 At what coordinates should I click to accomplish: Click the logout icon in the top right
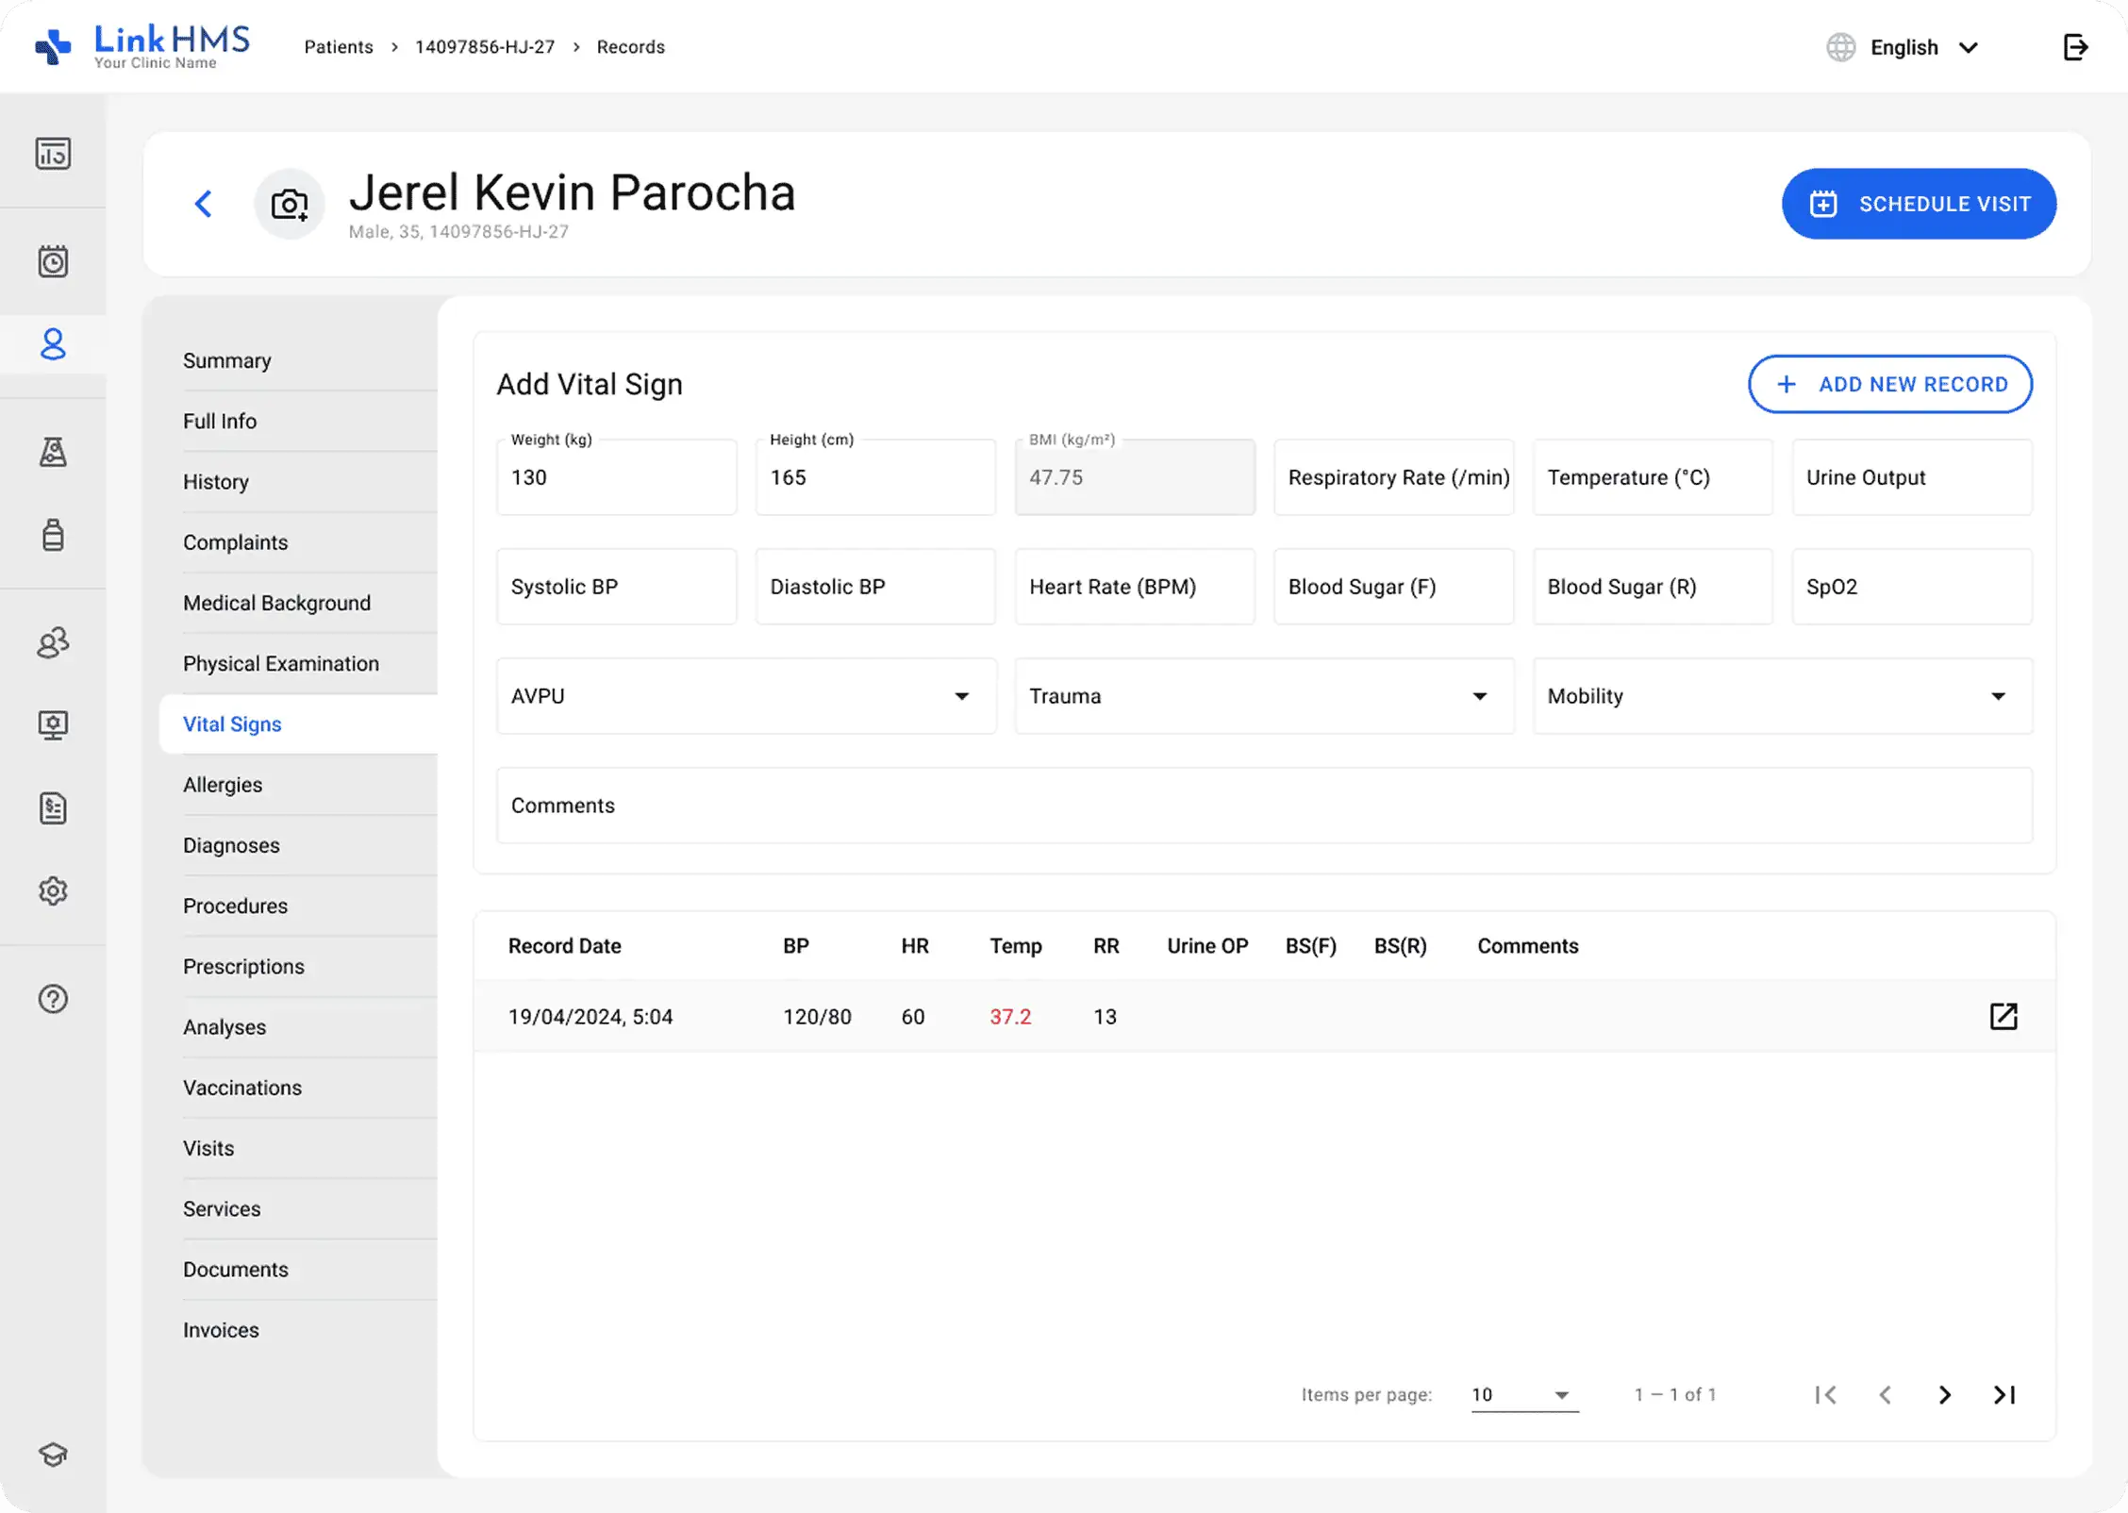(2075, 47)
